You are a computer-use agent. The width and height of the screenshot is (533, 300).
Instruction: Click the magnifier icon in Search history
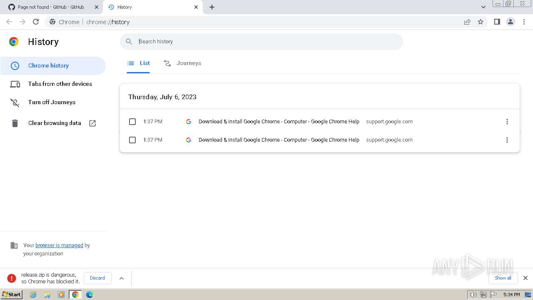pos(129,41)
